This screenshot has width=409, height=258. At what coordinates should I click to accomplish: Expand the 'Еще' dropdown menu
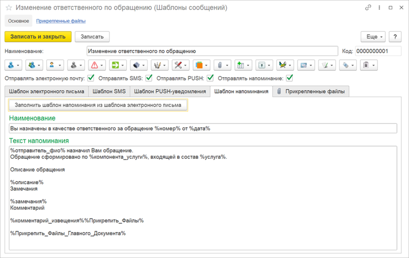(x=372, y=37)
